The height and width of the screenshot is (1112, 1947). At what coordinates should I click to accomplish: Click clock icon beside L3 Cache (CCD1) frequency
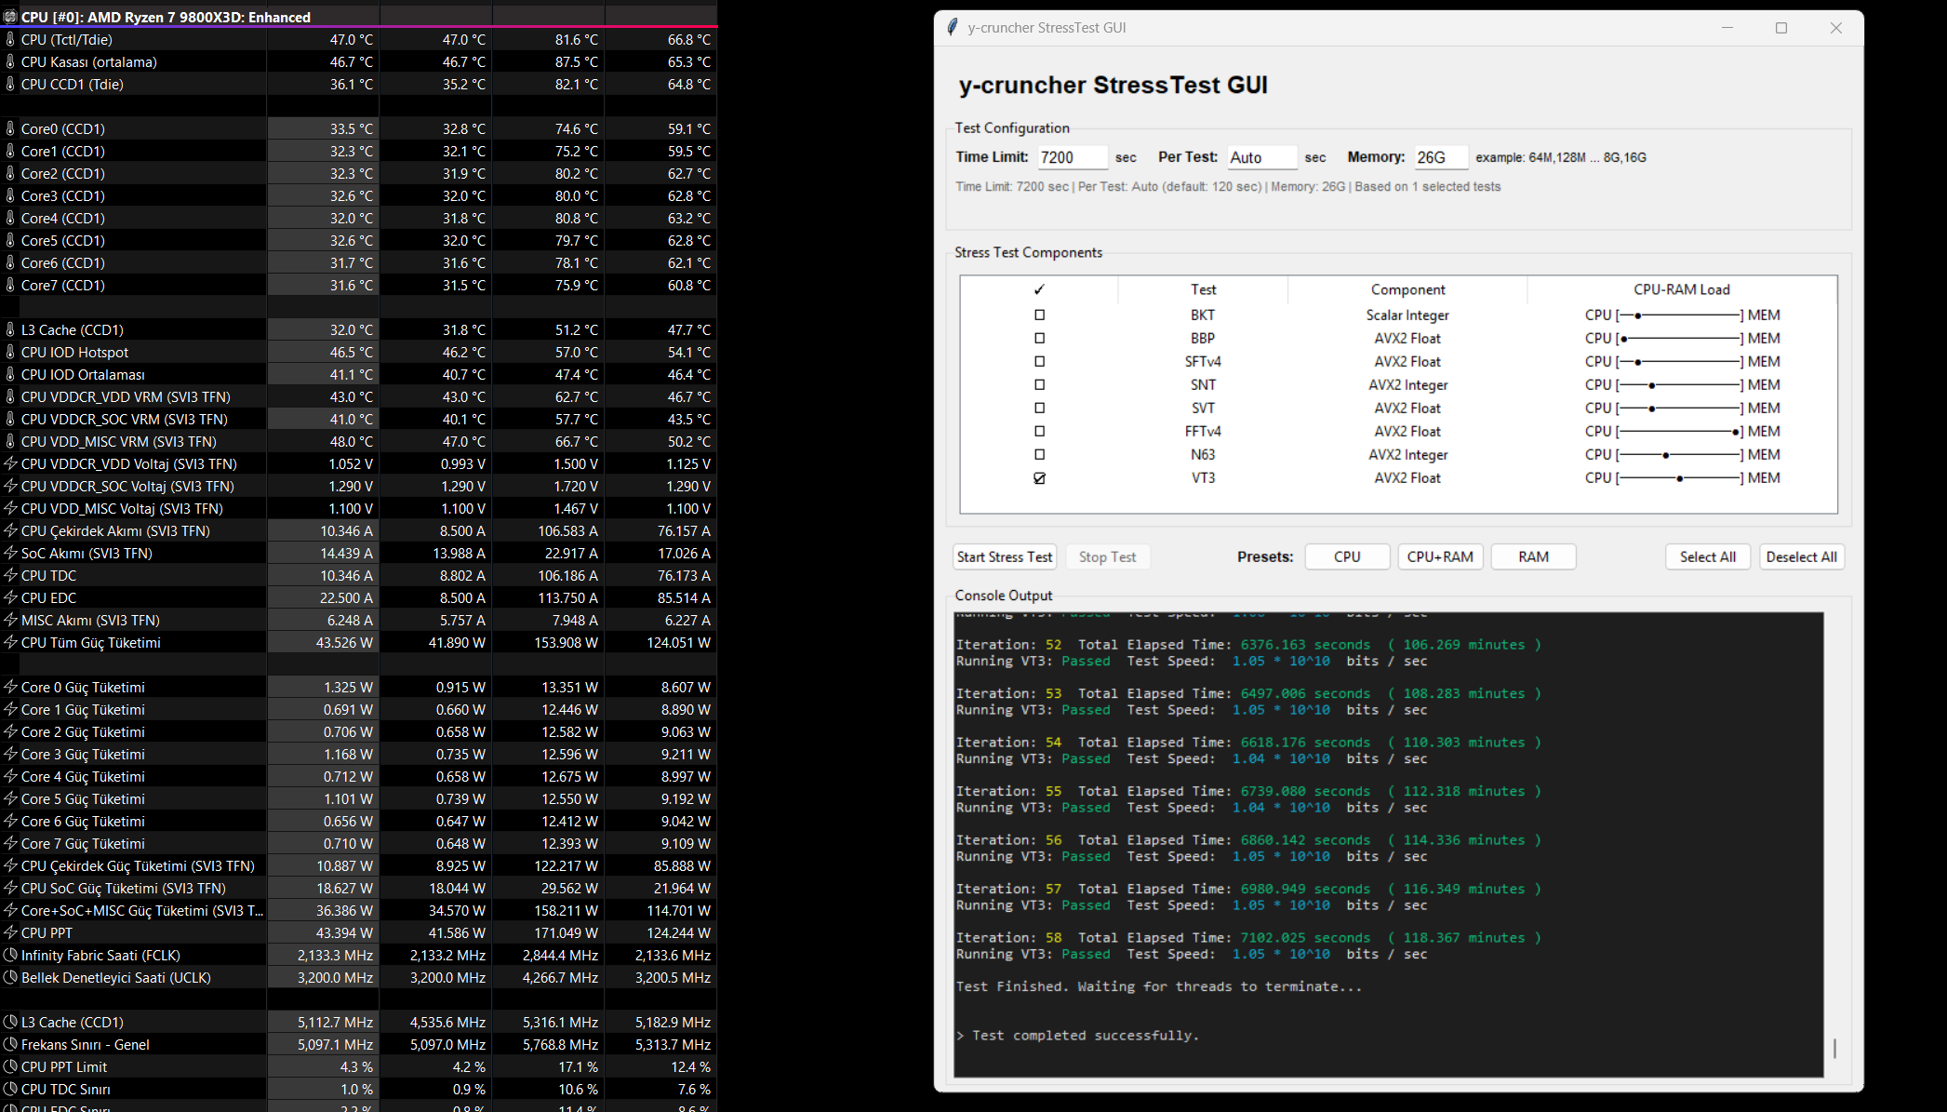pos(10,1022)
